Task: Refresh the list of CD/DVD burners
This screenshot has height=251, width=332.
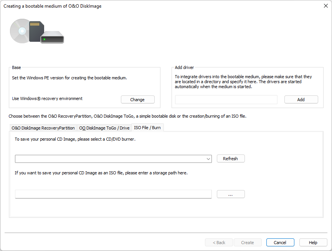Action: coord(230,159)
